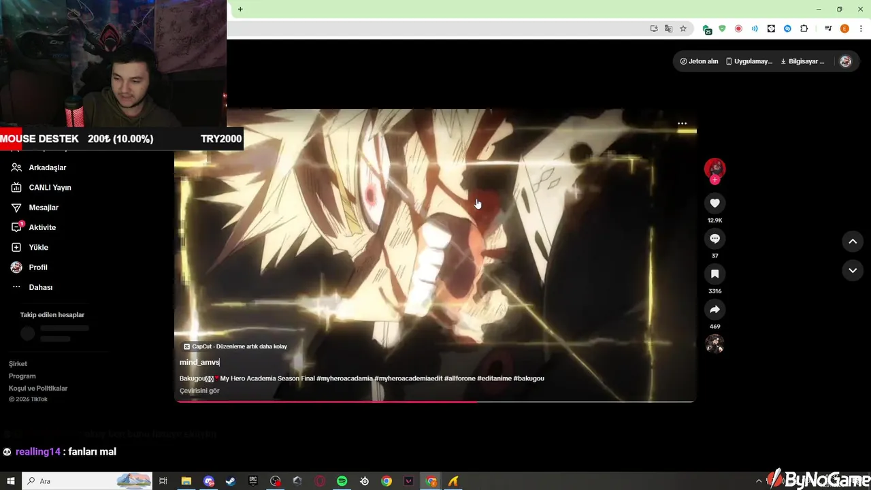Go to the previous video with up chevron
The image size is (871, 490).
853,241
